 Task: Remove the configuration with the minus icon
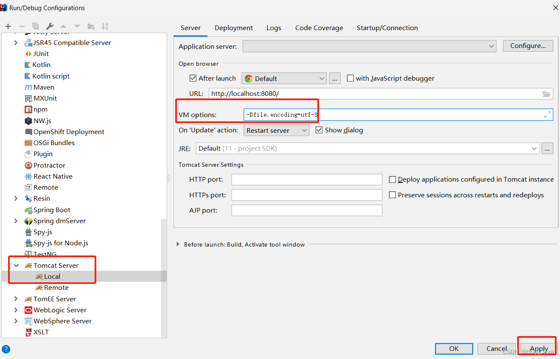coord(22,26)
